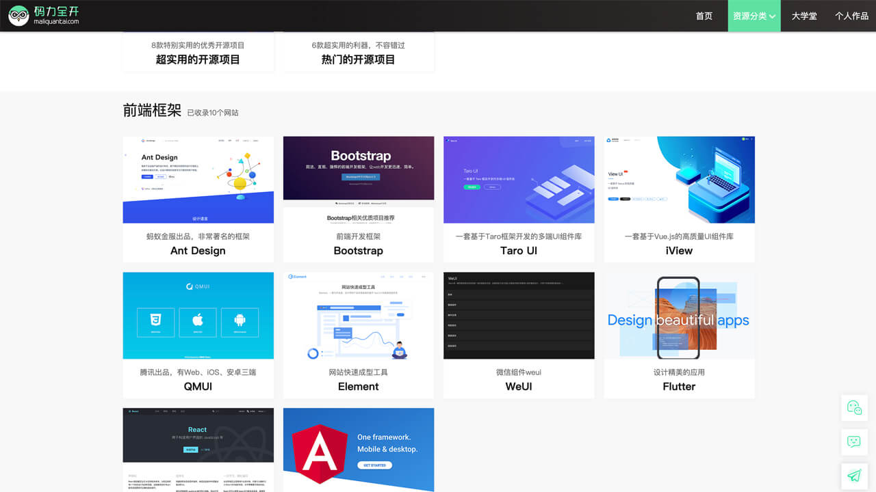876x492 pixels.
Task: Click the paper plane floating icon
Action: point(854,476)
